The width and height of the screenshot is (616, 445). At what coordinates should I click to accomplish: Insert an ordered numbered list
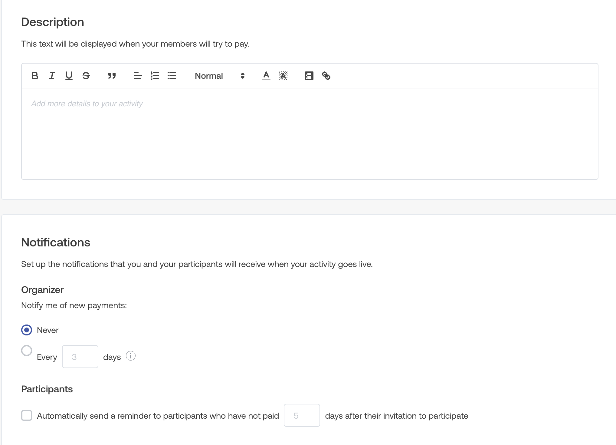[x=155, y=76]
